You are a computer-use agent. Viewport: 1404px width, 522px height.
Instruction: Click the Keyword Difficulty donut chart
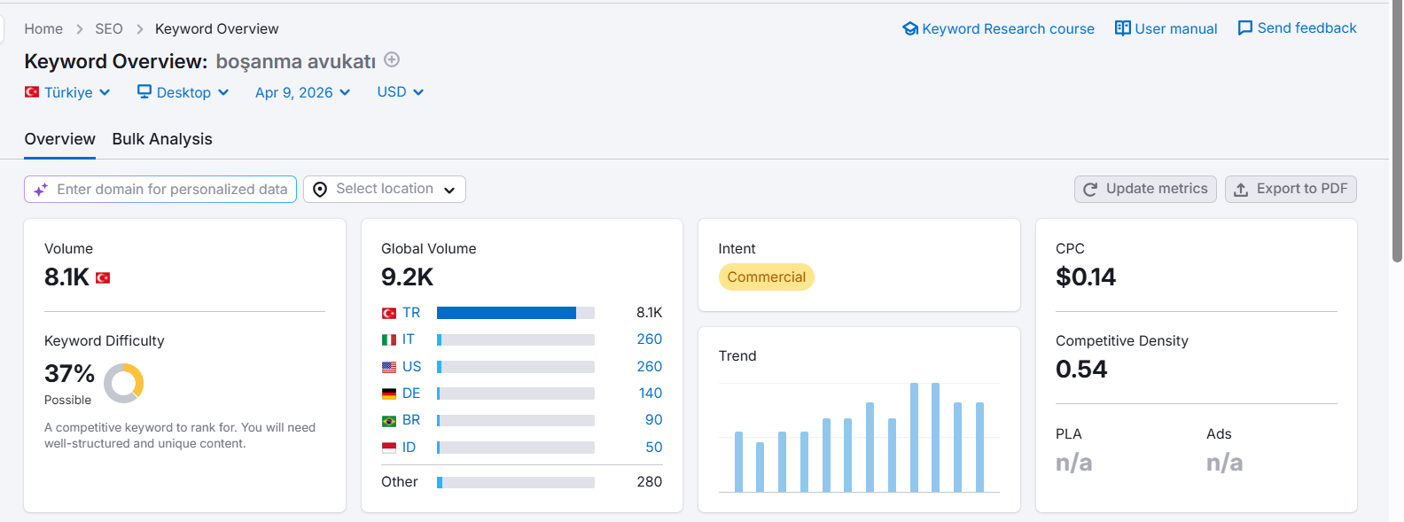(124, 383)
